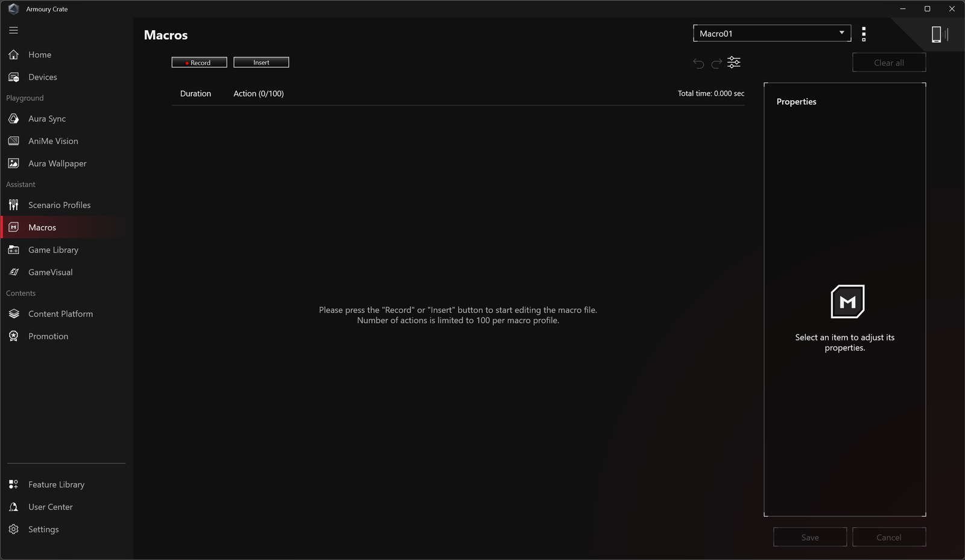
Task: Click the Scenario Profiles sliders icon
Action: pyautogui.click(x=14, y=205)
